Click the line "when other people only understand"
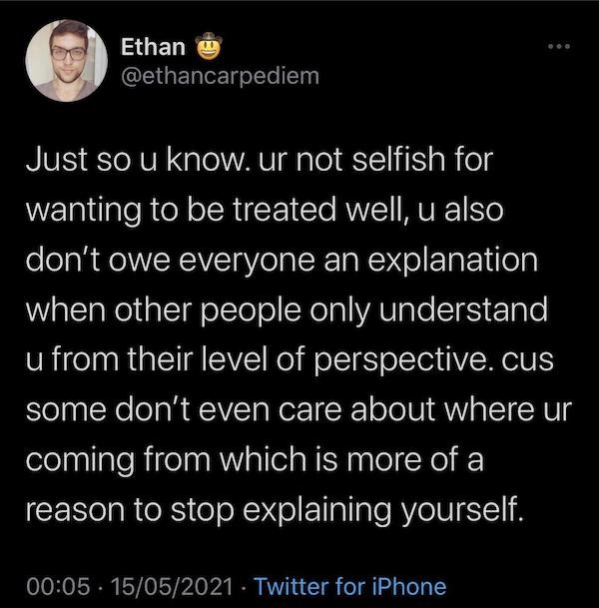The height and width of the screenshot is (608, 599). [287, 309]
